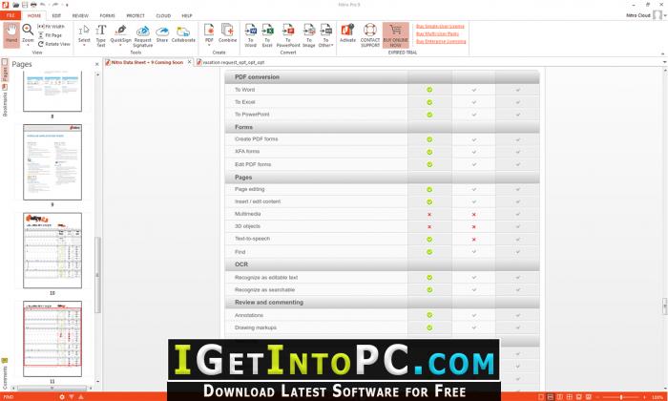Screen dimensions: 668x401
Task: Click the Print quick-access icon
Action: (x=33, y=5)
